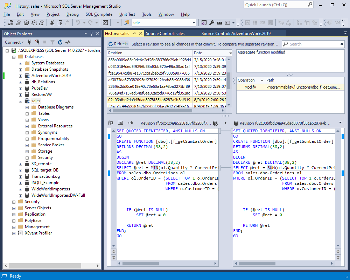Jump to the next difference arrow in the diff header
Viewport: 350px width, 280px height.
pyautogui.click(x=226, y=123)
